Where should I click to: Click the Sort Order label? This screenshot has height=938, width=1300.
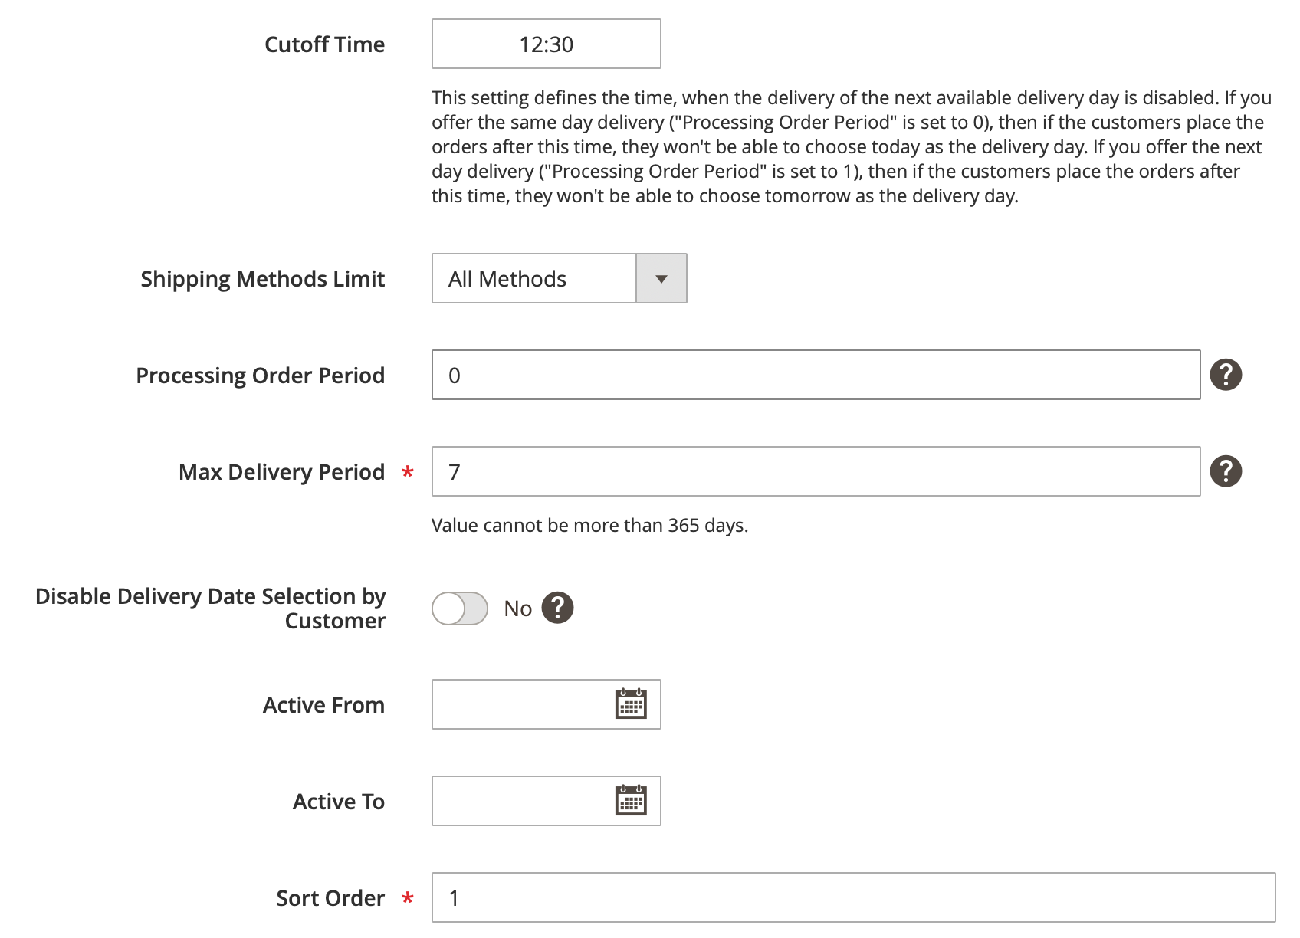coord(330,898)
